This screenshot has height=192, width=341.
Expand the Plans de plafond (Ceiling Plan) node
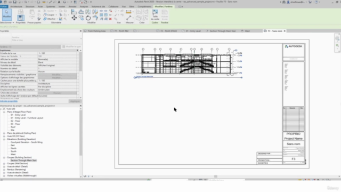(4, 133)
